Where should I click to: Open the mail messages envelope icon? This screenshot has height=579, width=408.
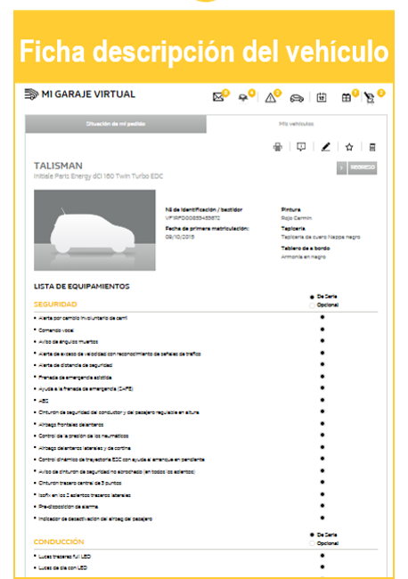pyautogui.click(x=218, y=97)
